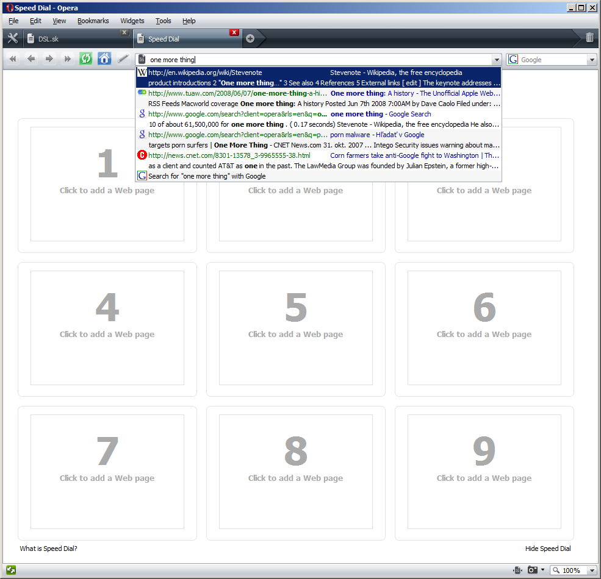Image resolution: width=601 pixels, height=579 pixels.
Task: Click Speed Dial slot 1
Action: tap(107, 184)
